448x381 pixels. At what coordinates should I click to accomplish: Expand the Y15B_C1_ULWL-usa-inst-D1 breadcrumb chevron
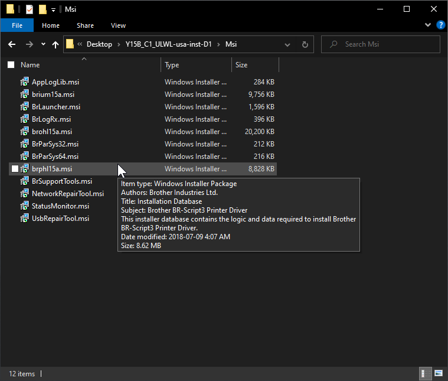218,44
